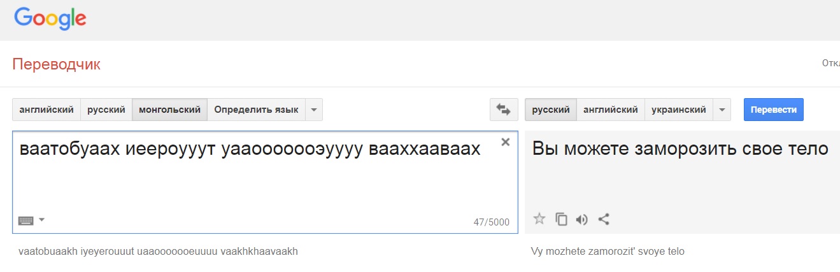Click the blue Перевести button
Screen dimensions: 840x272
tap(774, 110)
